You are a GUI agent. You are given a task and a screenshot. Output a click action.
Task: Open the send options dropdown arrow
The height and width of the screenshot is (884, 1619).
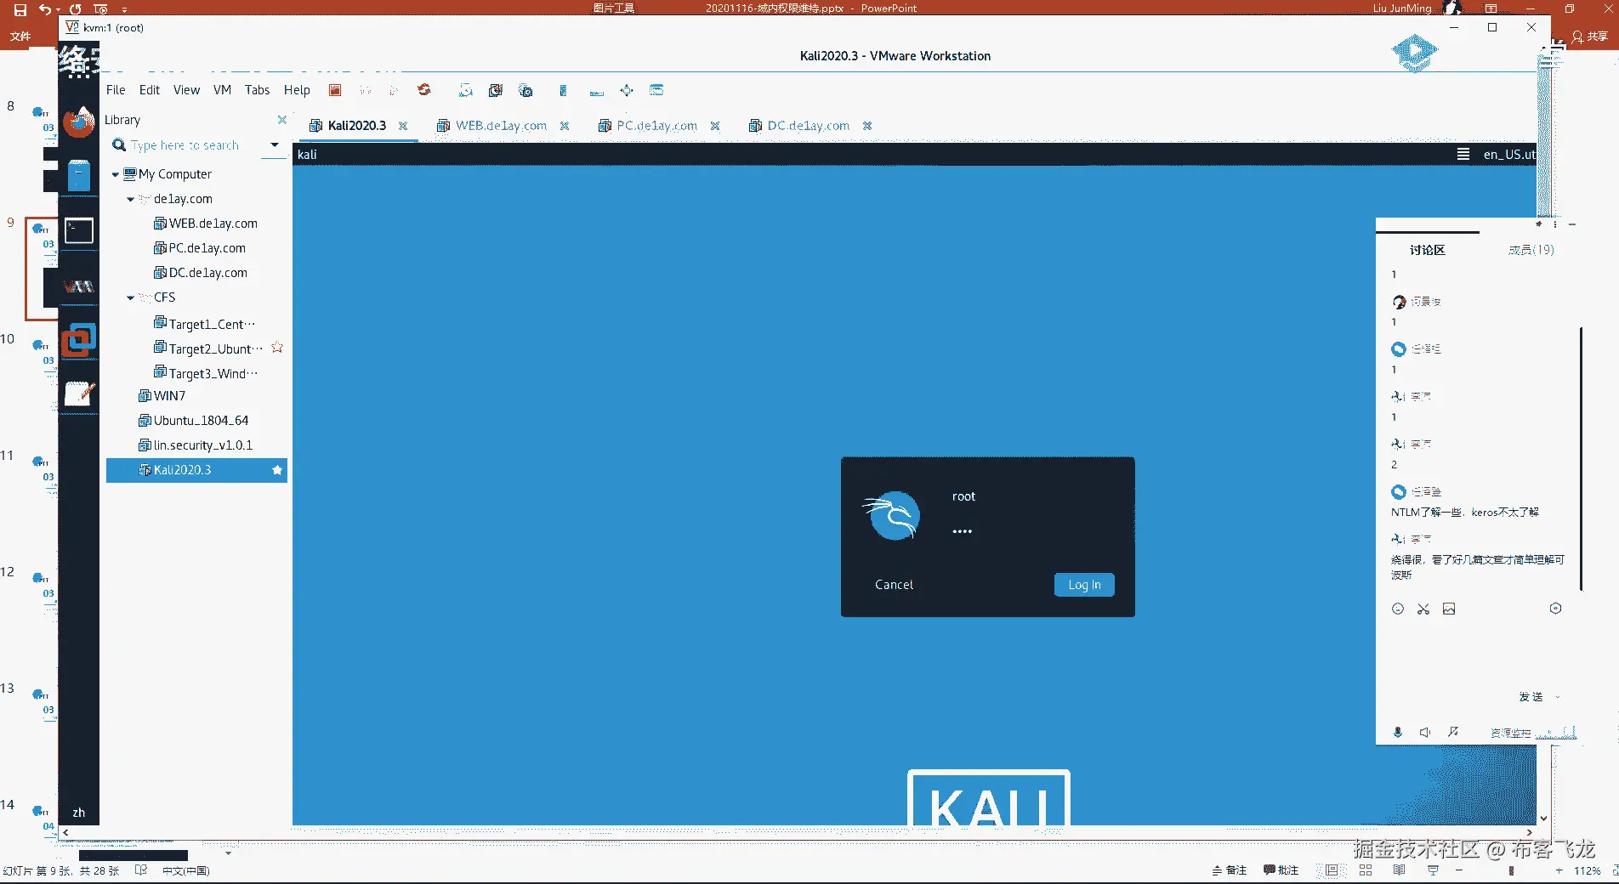pyautogui.click(x=1558, y=697)
